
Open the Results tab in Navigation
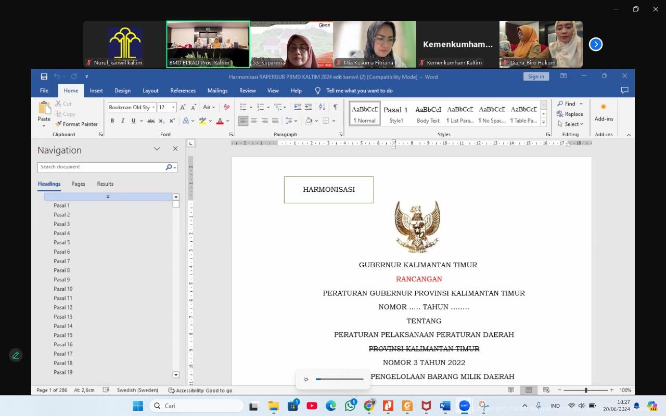click(x=105, y=184)
